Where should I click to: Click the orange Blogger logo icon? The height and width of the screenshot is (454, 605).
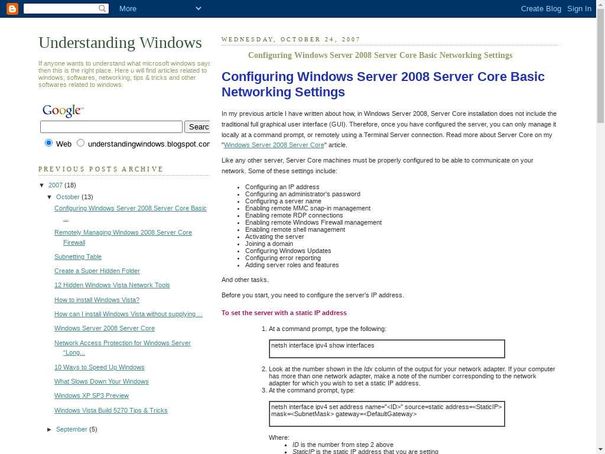point(12,8)
